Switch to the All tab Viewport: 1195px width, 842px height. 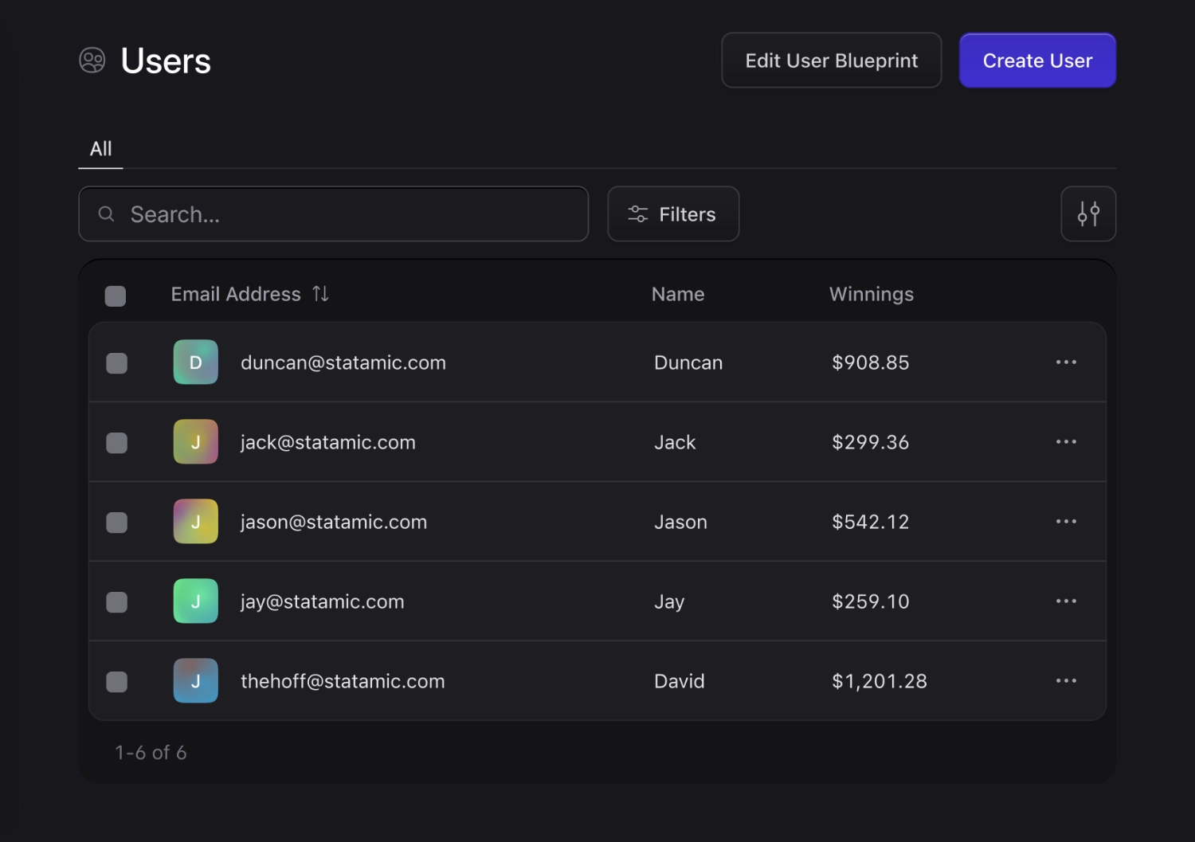pos(100,149)
